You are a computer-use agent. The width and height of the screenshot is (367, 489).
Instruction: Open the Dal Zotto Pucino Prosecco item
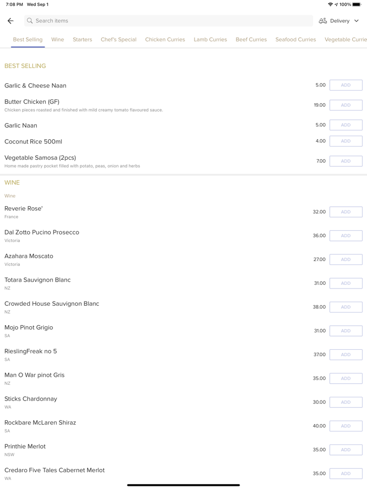[x=42, y=232]
